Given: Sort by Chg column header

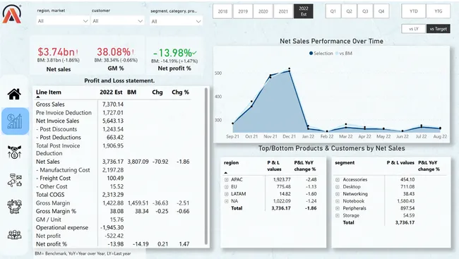Looking at the screenshot, I should 157,92.
